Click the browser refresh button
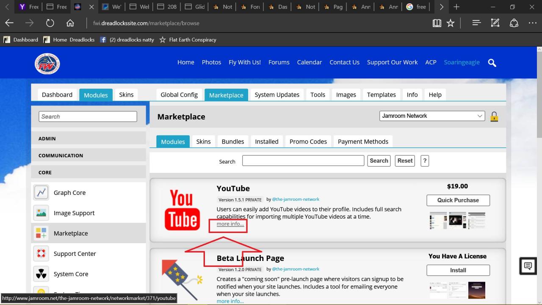 click(x=50, y=23)
